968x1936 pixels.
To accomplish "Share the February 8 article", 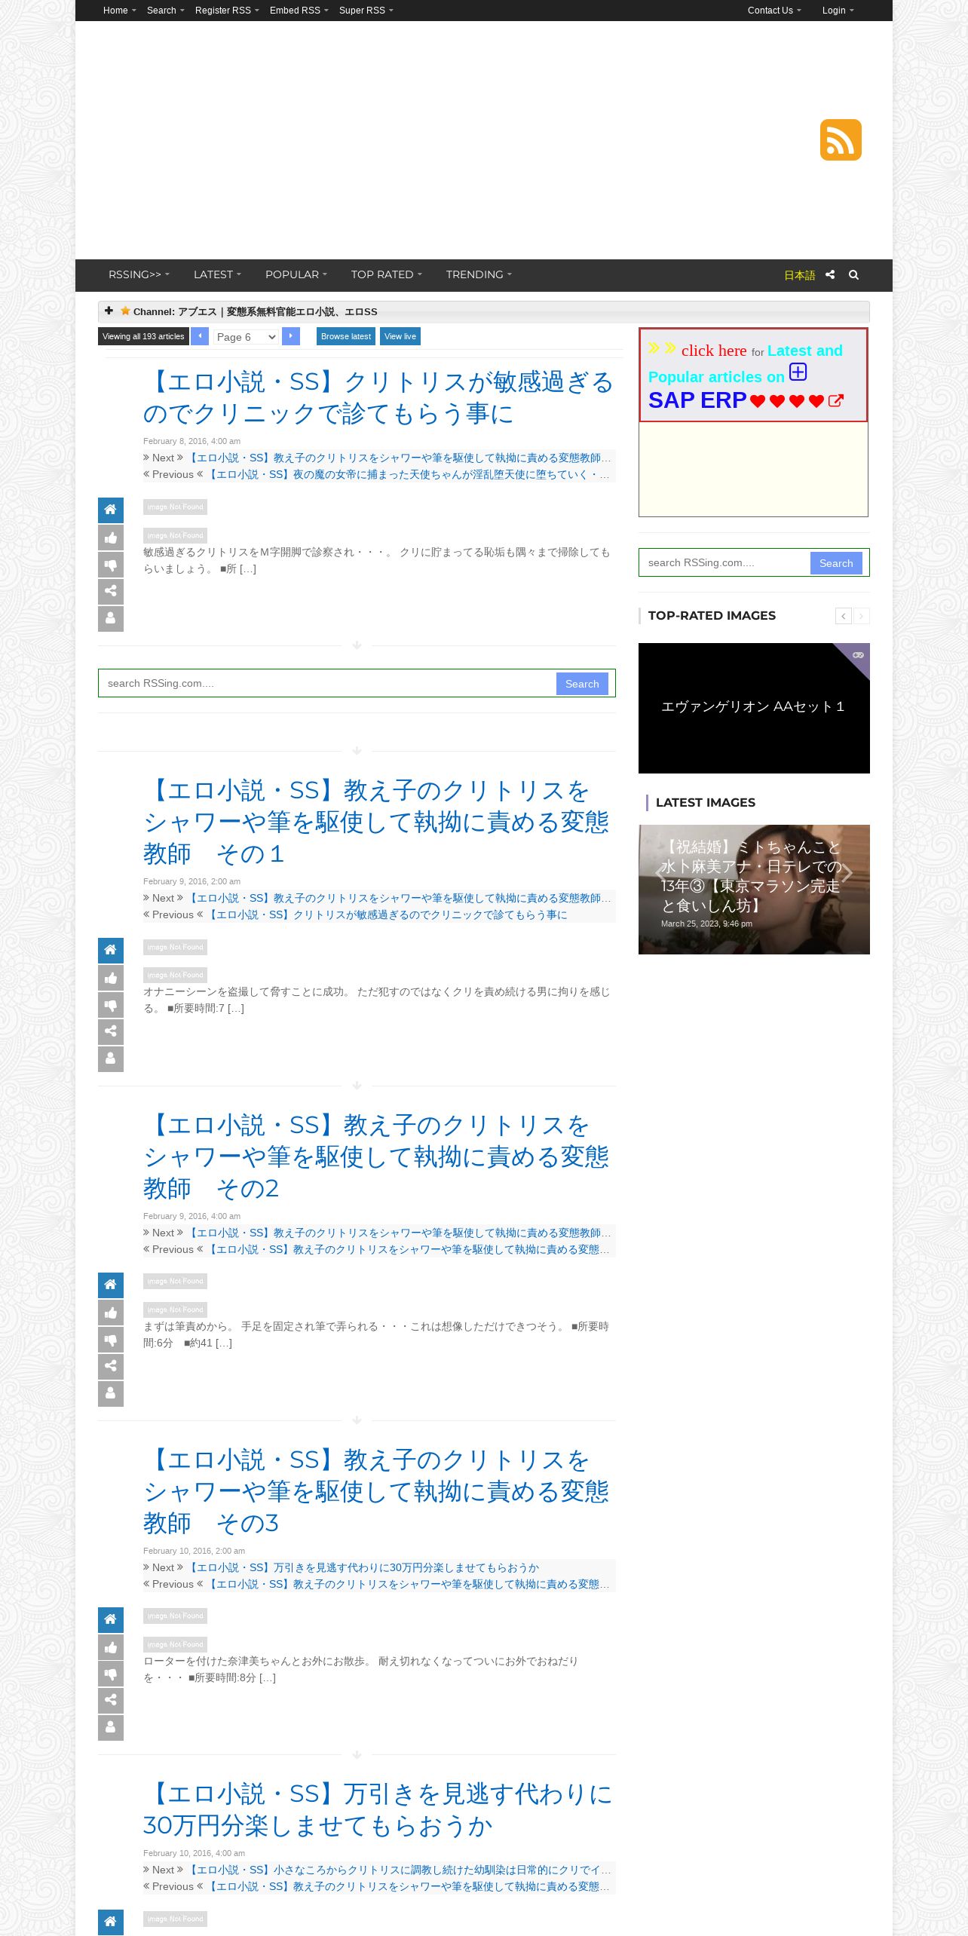I will pyautogui.click(x=111, y=591).
